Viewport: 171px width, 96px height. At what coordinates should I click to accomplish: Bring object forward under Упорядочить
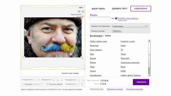click(x=79, y=80)
